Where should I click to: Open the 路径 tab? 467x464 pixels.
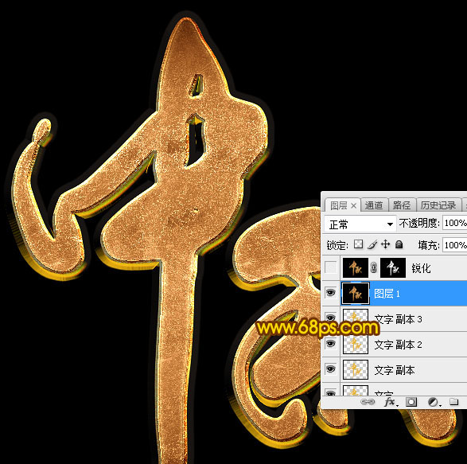click(x=402, y=205)
